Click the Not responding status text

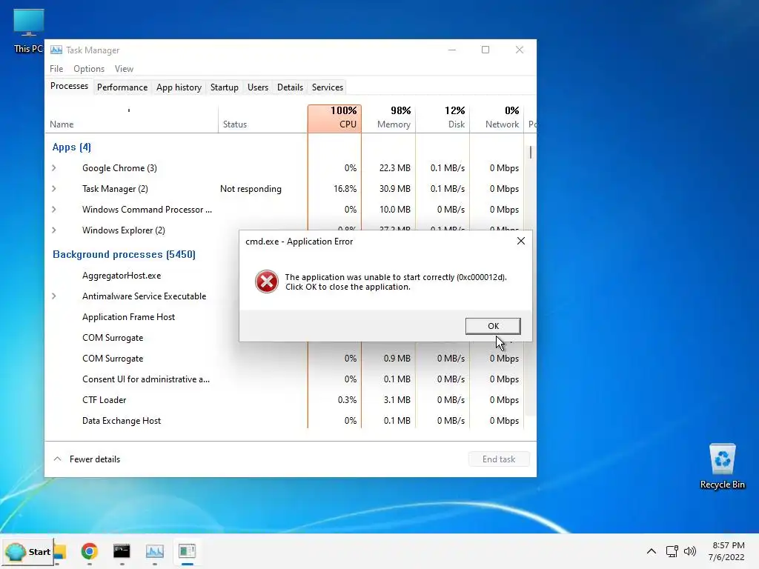(251, 189)
